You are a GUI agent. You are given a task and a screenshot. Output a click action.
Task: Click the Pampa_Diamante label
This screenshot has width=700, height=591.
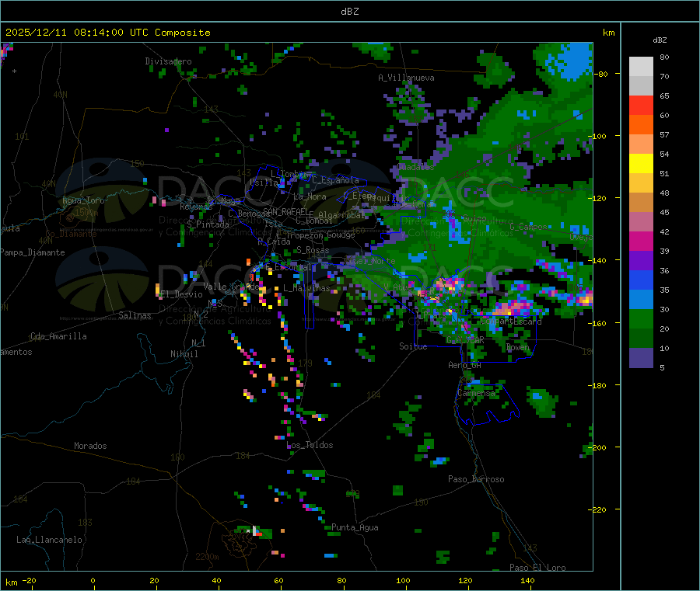click(x=33, y=252)
